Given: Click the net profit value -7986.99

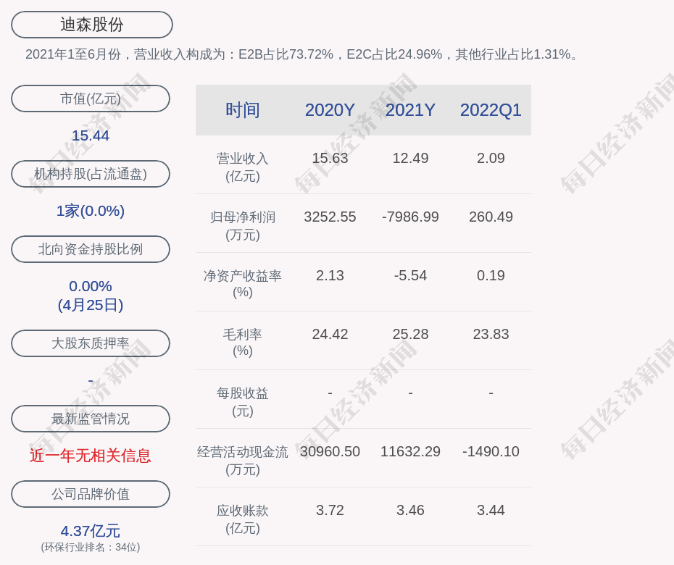Looking at the screenshot, I should (410, 217).
